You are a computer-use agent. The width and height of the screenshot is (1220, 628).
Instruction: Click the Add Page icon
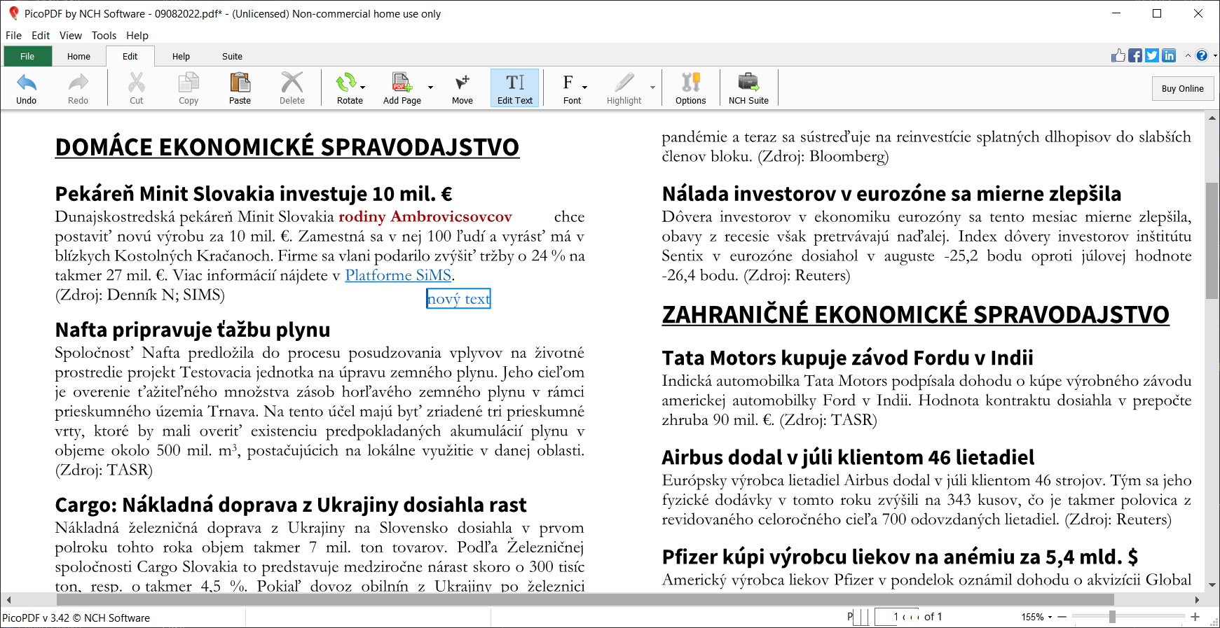pos(402,83)
